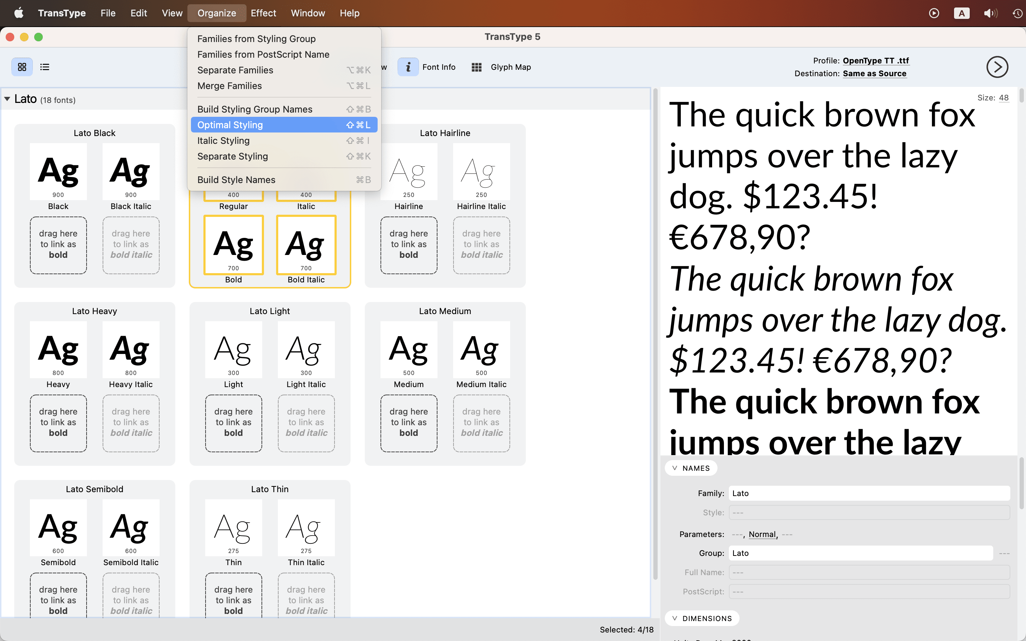Viewport: 1026px width, 641px height.
Task: Click Lato Medium's bold link drop zone
Action: [409, 423]
